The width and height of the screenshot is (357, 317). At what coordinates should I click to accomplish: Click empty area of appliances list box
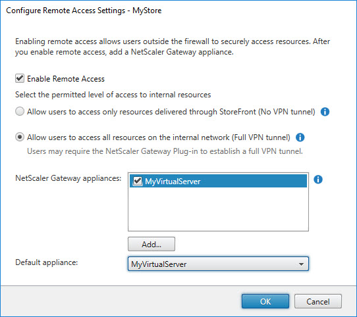click(x=218, y=209)
